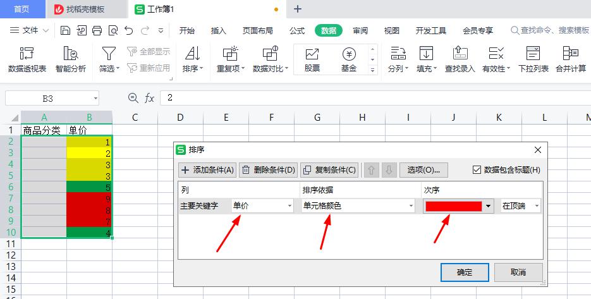Undo the last action
Screen dimensions: 591x299
pos(129,30)
